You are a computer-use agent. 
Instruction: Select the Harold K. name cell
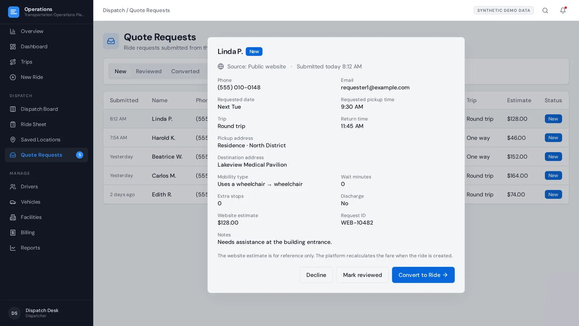[x=164, y=138]
